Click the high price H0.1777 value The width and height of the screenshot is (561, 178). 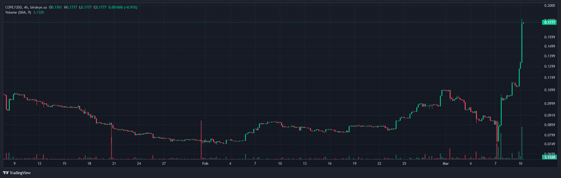tap(71, 7)
